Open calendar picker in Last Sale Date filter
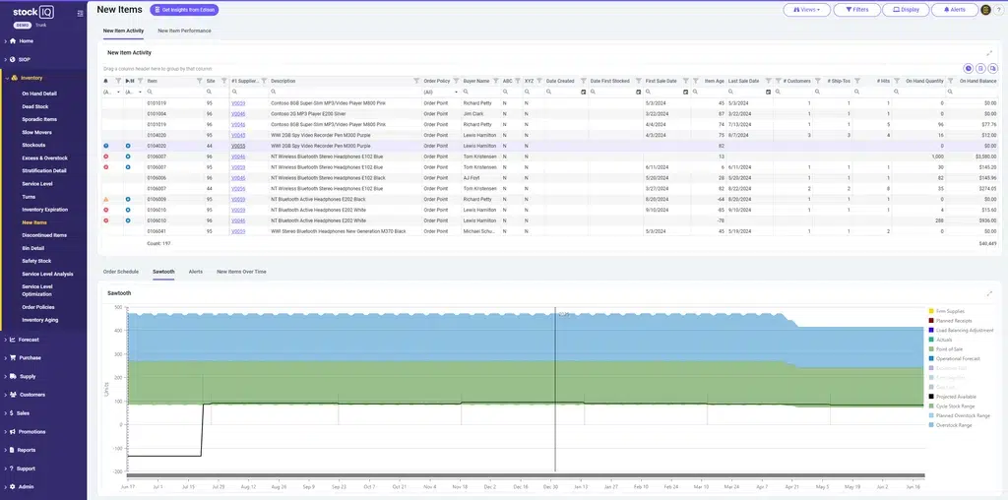 (x=768, y=92)
